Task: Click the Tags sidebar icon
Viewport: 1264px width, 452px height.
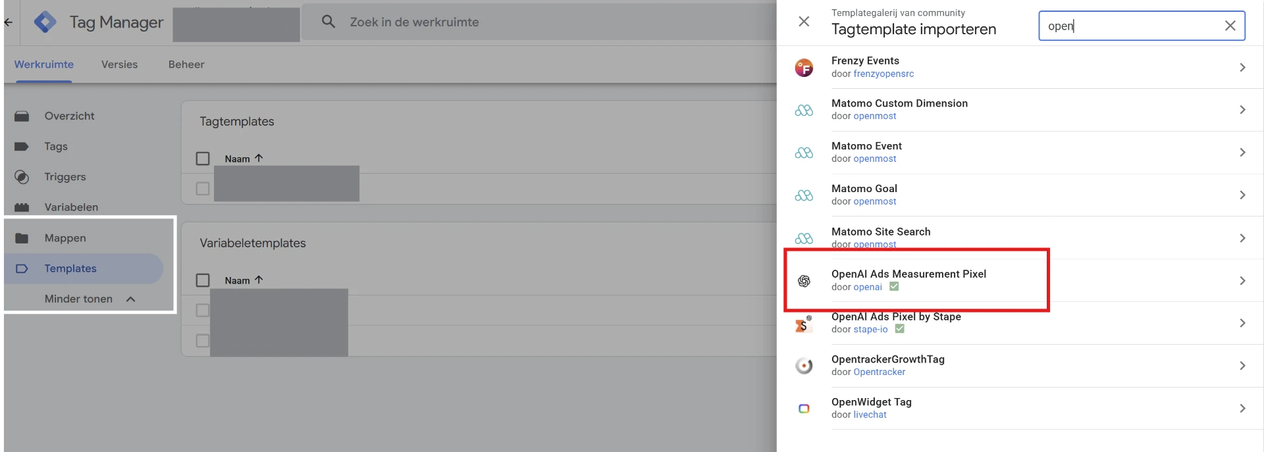Action: pyautogui.click(x=22, y=147)
